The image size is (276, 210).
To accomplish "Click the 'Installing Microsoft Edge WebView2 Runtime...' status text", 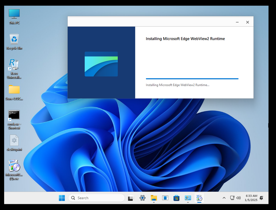I will [177, 85].
